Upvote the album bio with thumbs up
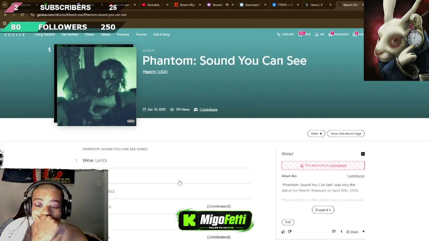This screenshot has height=241, width=429. (x=283, y=232)
